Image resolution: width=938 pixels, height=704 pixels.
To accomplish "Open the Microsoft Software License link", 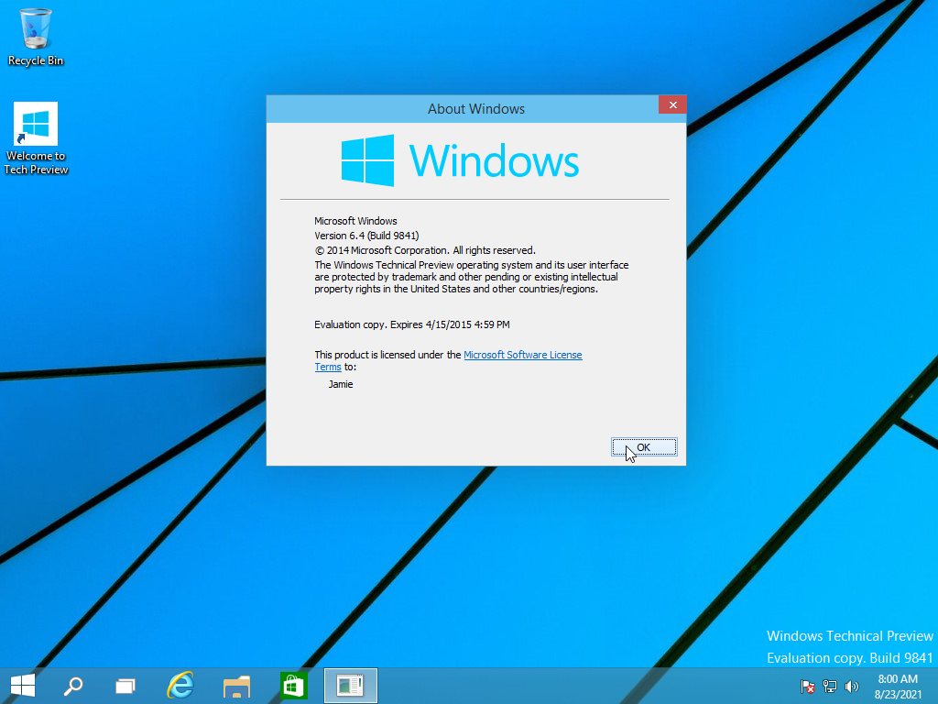I will [x=523, y=355].
